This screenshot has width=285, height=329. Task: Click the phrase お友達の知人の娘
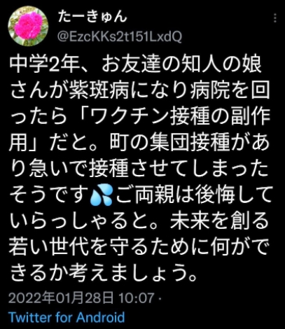181,64
